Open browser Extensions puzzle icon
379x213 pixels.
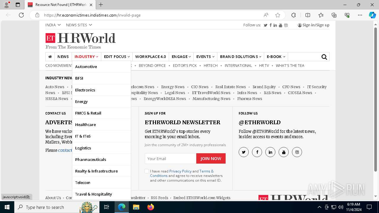click(x=293, y=15)
